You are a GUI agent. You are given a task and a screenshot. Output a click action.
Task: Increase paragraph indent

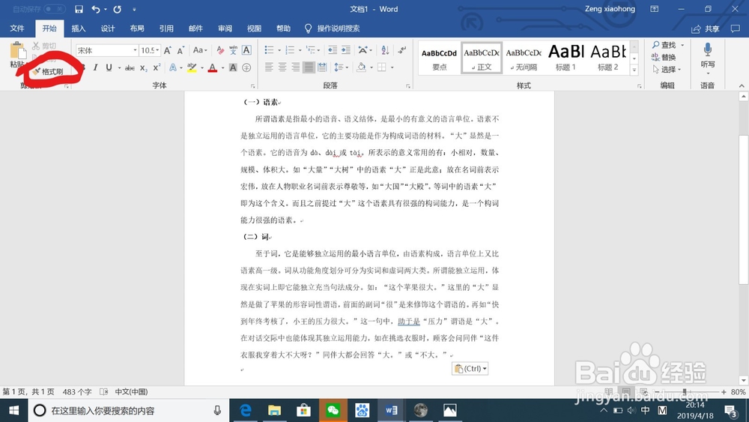click(346, 50)
